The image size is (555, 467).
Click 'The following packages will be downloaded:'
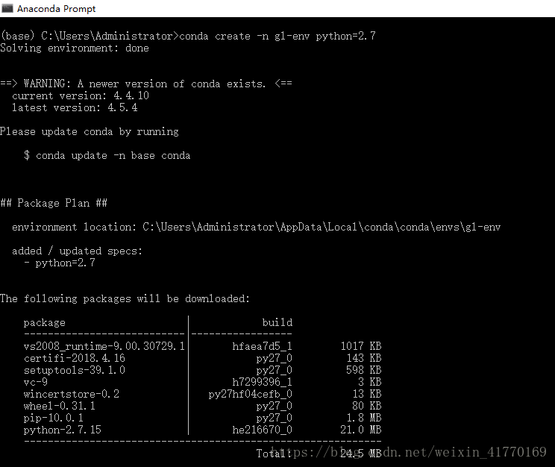pyautogui.click(x=125, y=299)
